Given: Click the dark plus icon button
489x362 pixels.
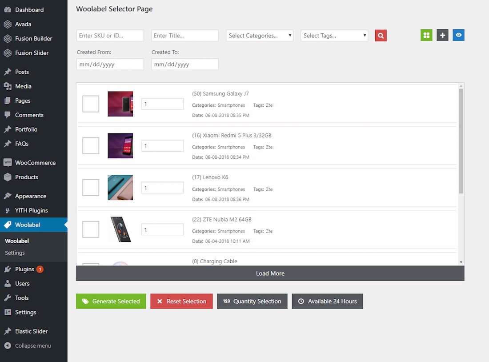Looking at the screenshot, I should 442,35.
